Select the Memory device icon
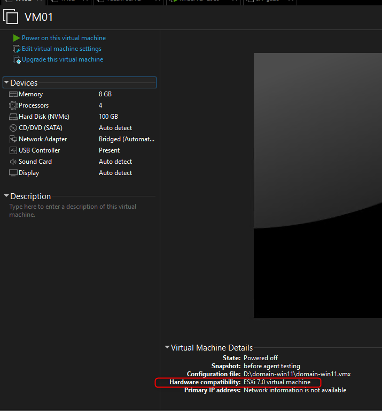 [x=13, y=94]
